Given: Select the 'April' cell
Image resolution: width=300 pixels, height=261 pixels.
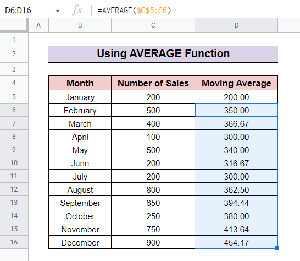Looking at the screenshot, I should 80,137.
